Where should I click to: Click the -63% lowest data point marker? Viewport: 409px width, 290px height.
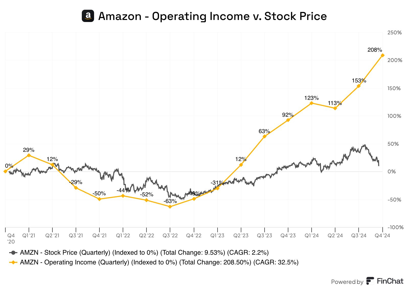click(170, 207)
